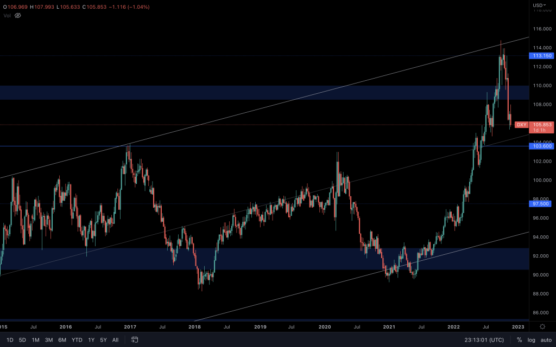Open the go-to-date calendar icon
556x347 pixels.
[135, 340]
